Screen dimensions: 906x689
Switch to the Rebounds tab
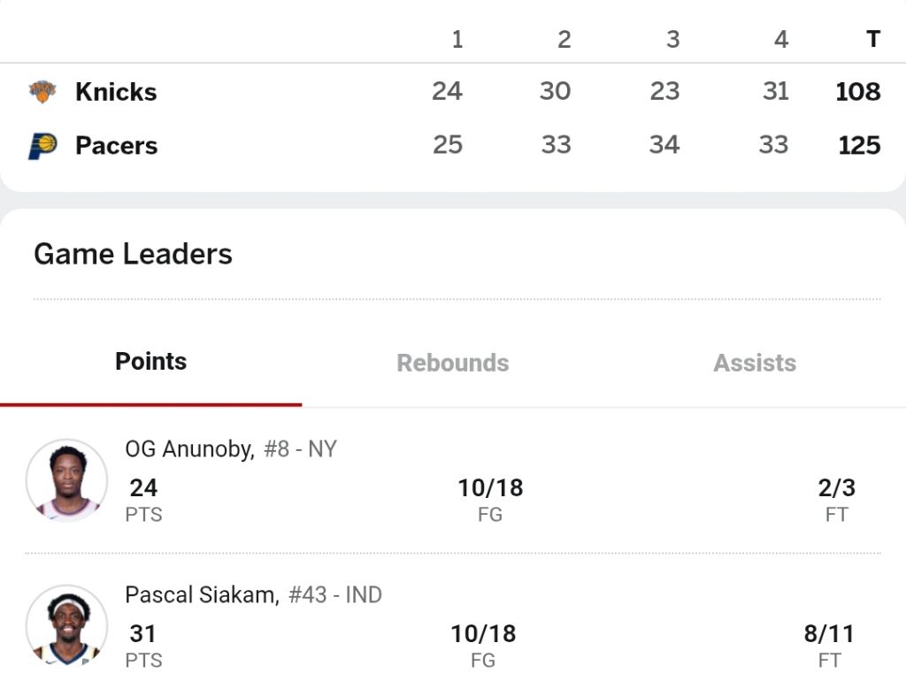[x=452, y=363]
